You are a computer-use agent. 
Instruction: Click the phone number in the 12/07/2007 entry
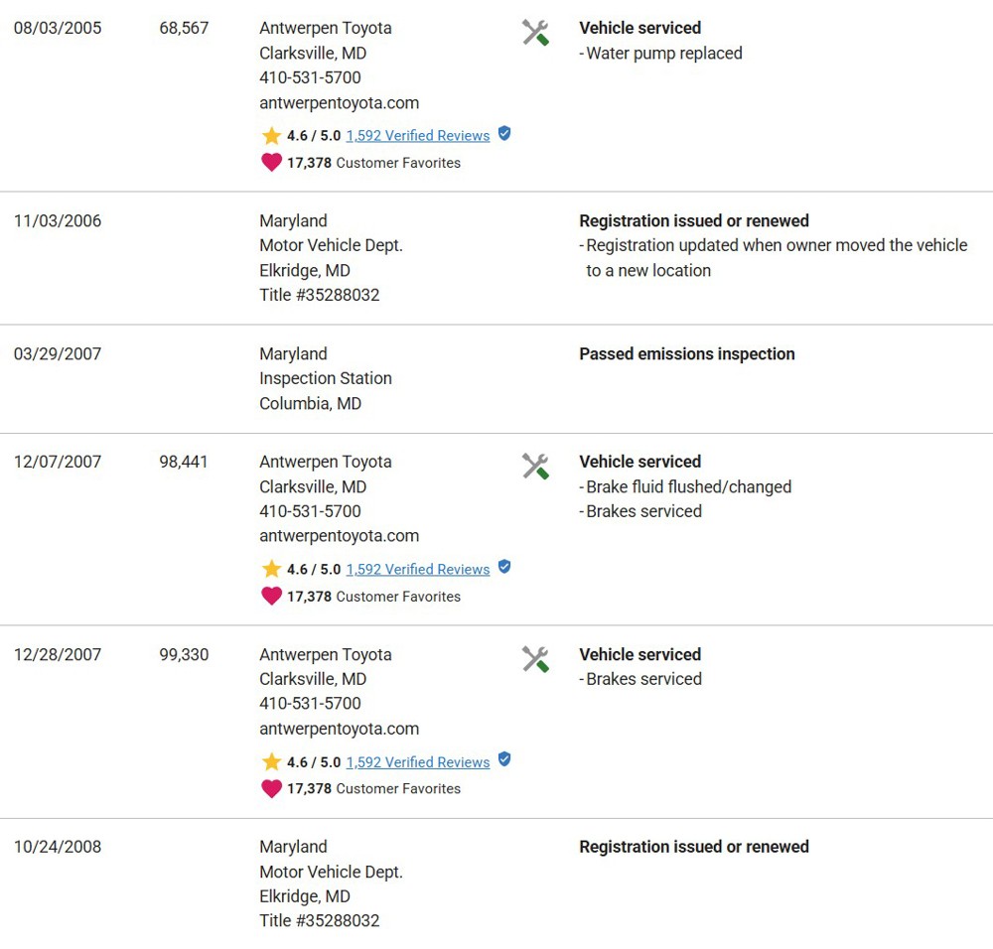point(310,511)
